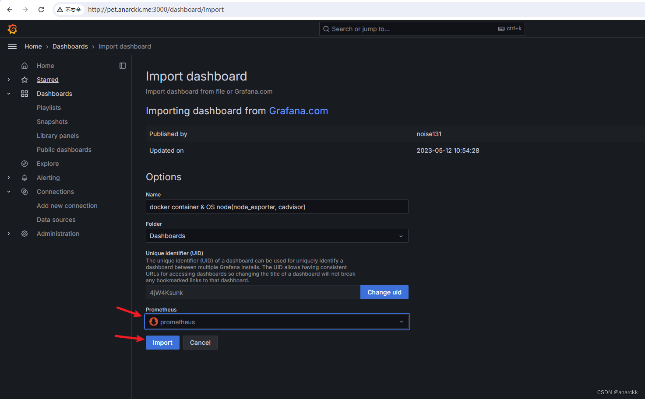Open the Starred sidebar item
Image resolution: width=645 pixels, height=399 pixels.
48,80
